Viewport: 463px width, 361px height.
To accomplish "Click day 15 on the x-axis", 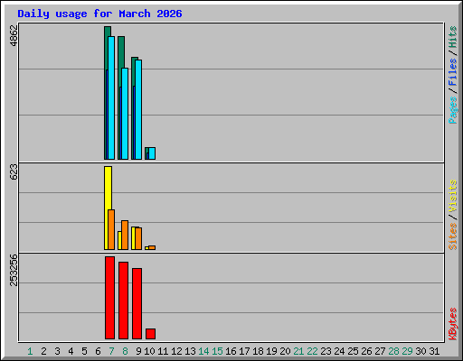I will tap(217, 351).
